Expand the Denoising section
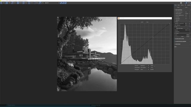 [x=175, y=44]
